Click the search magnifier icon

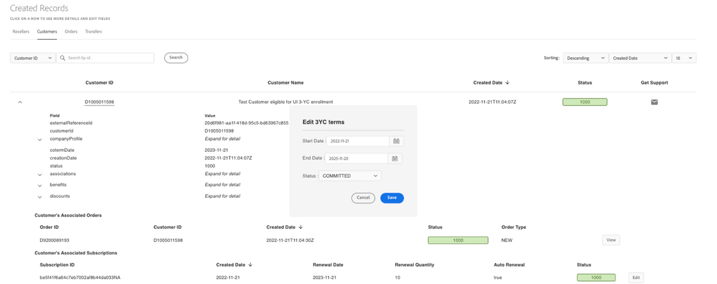tap(62, 58)
